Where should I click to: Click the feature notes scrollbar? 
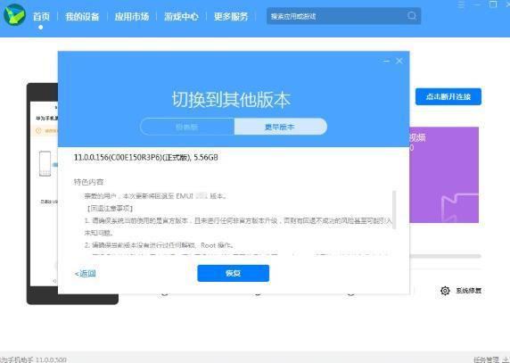(394, 210)
